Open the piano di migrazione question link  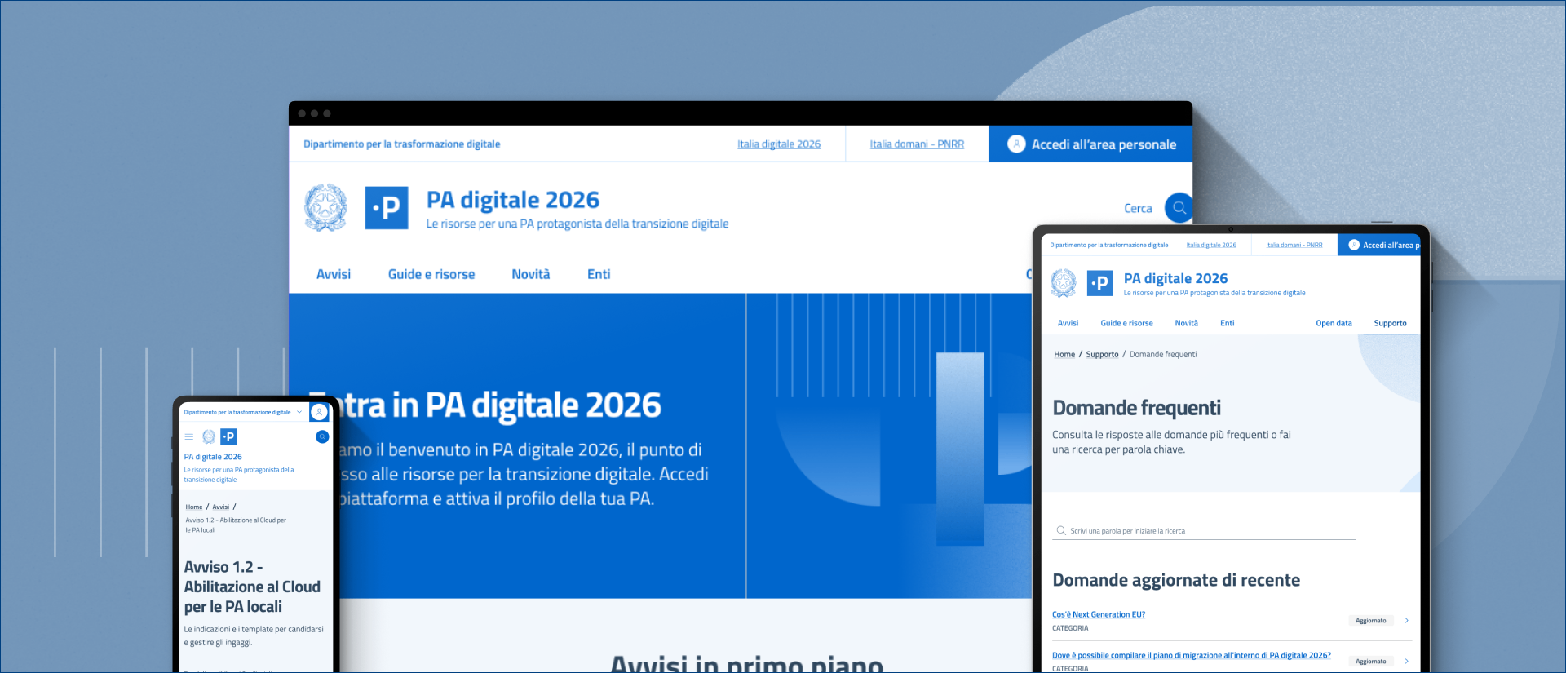[x=1192, y=655]
